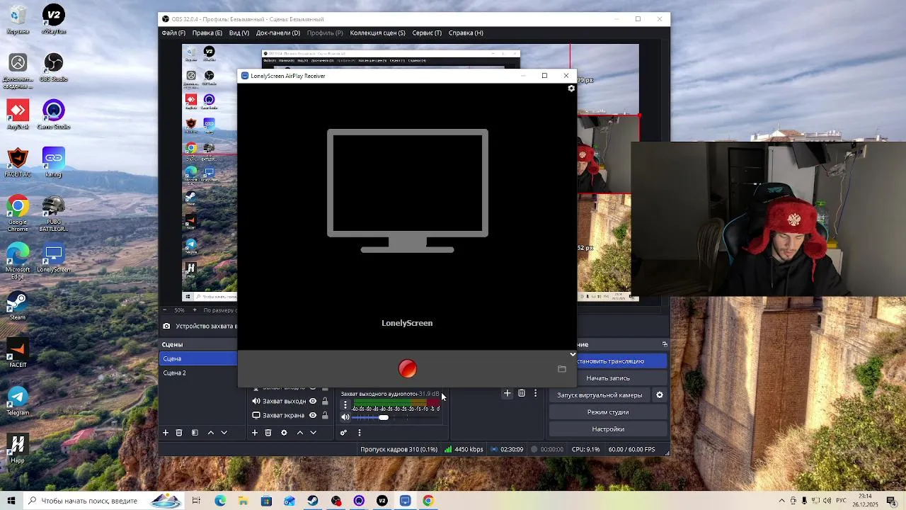Open PUBG BATTLEGROUNDS desktop shortcut
Screen dimensions: 906x510
tap(54, 215)
